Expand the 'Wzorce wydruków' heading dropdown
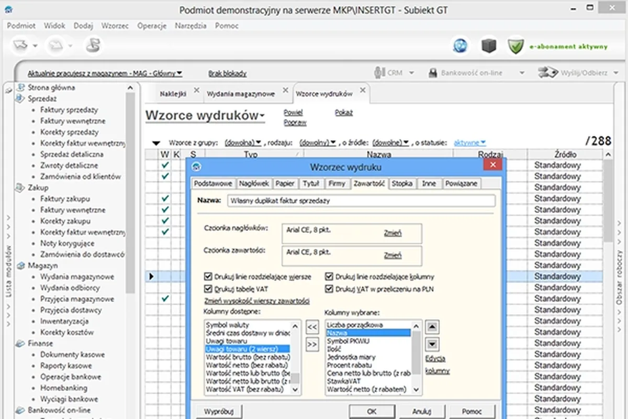The image size is (628, 419). 262,116
